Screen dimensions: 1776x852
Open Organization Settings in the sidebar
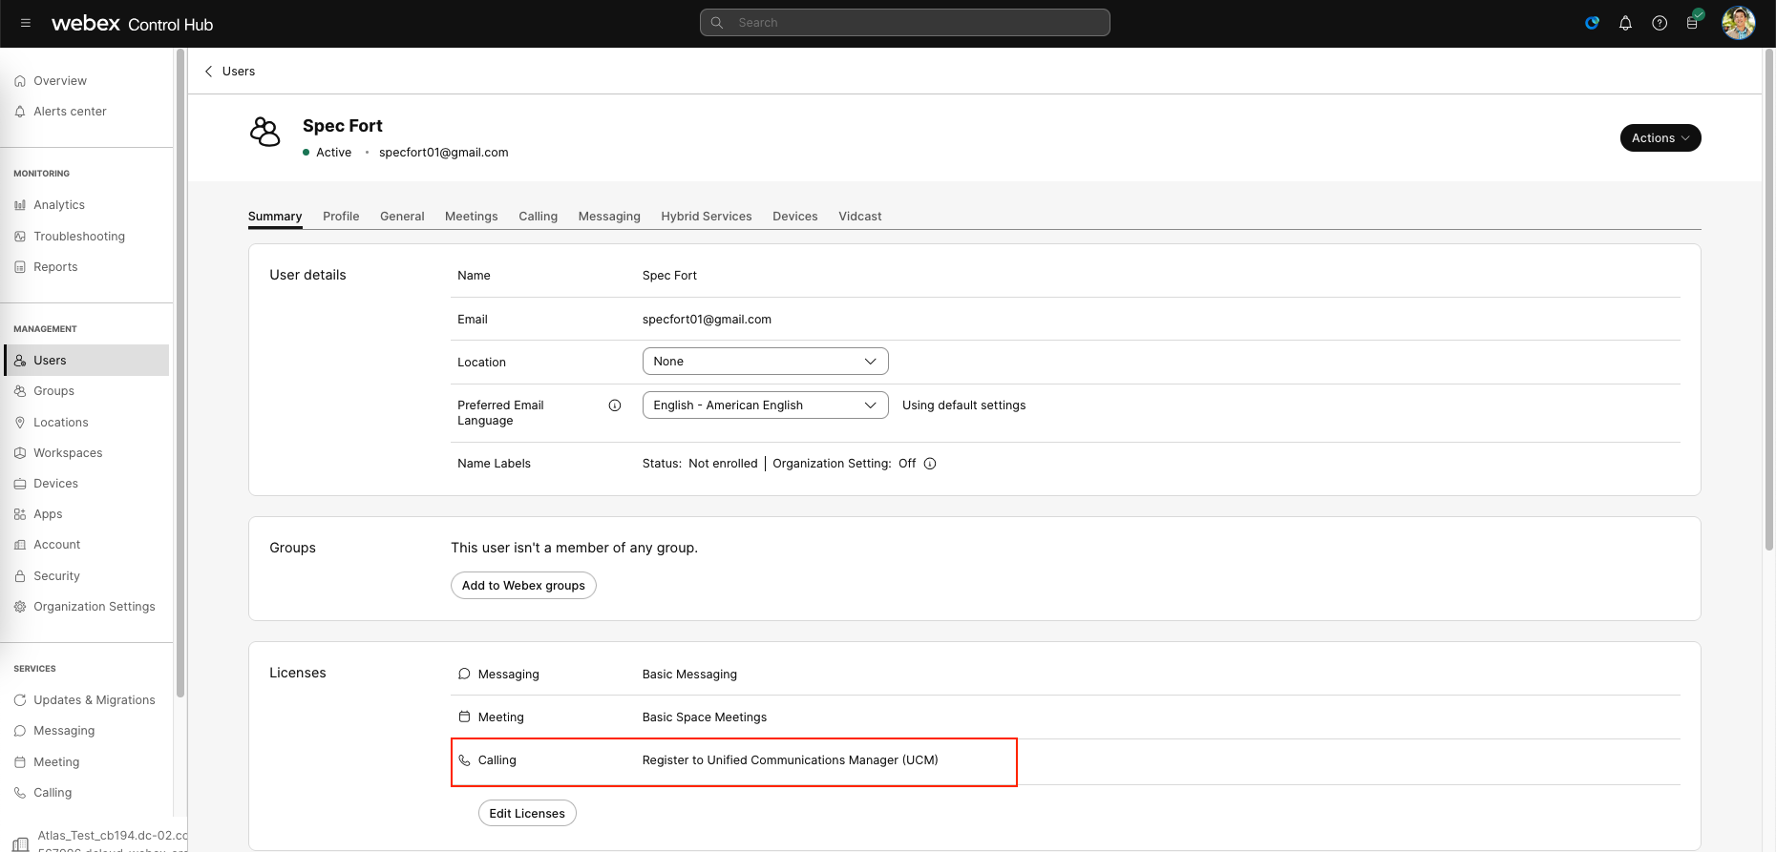point(94,607)
